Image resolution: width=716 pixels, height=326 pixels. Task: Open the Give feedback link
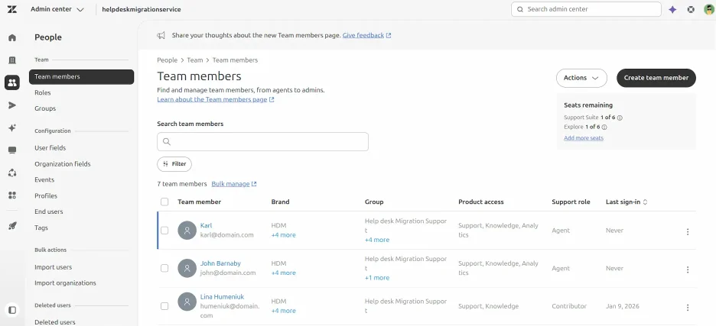(366, 35)
